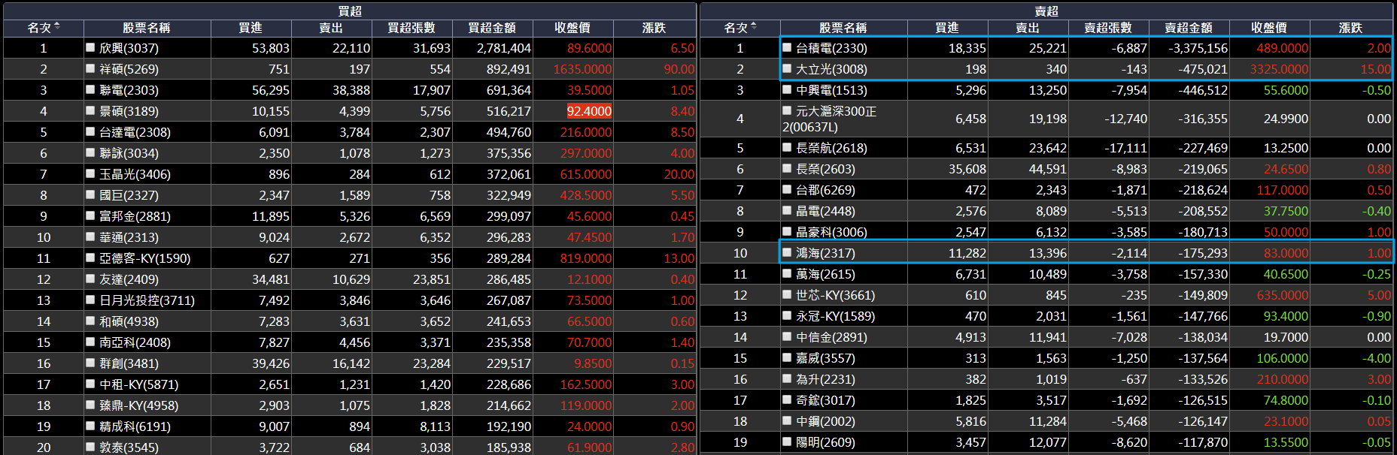Tick the checkbox beside 台積電(2330)
Image resolution: width=1397 pixels, height=455 pixels.
click(x=787, y=47)
